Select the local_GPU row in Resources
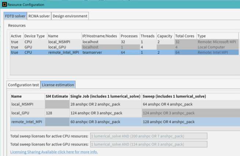 pos(124,47)
